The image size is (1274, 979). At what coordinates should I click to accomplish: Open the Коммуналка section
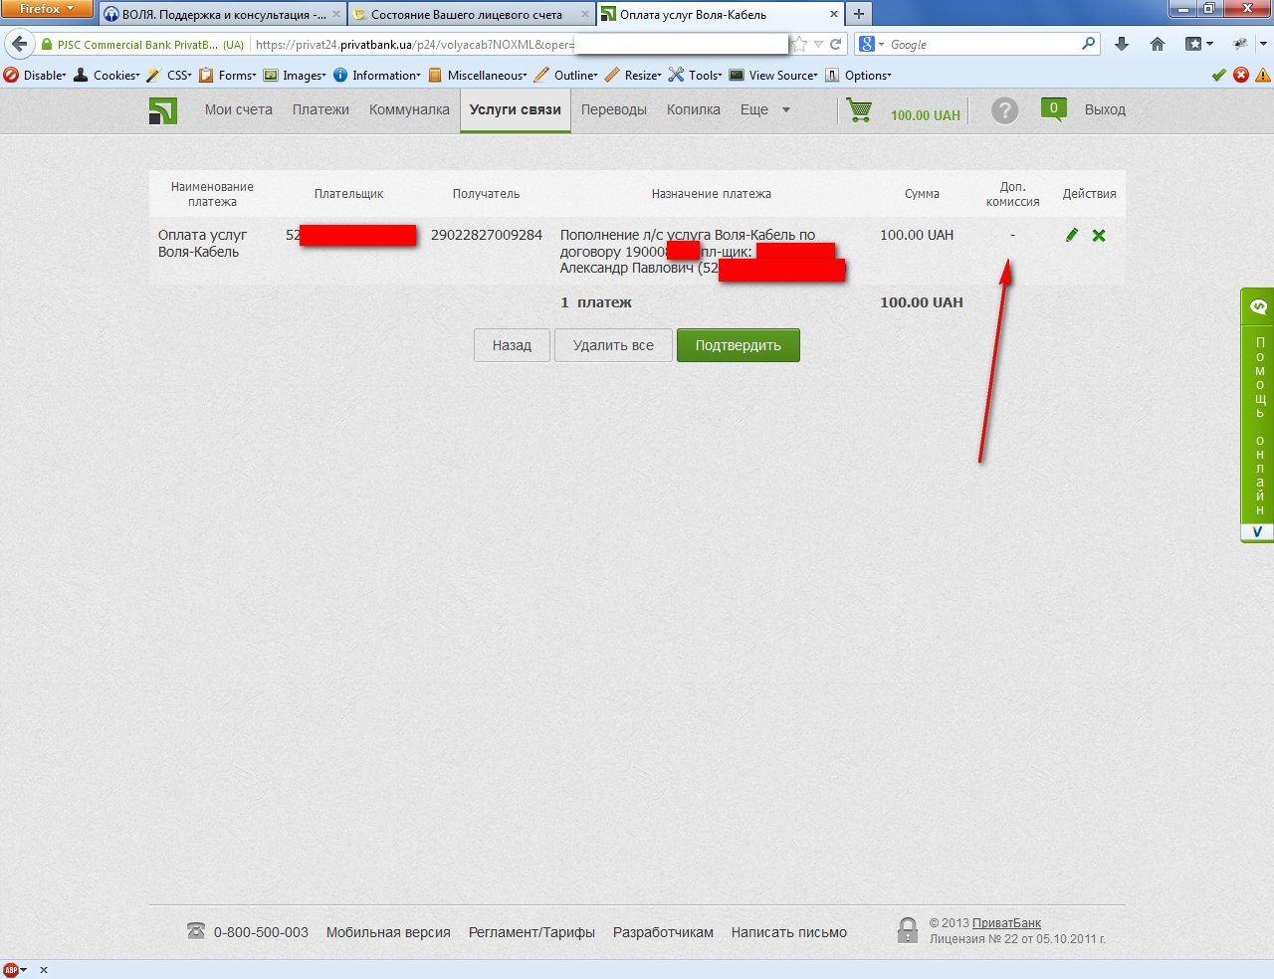click(x=409, y=109)
